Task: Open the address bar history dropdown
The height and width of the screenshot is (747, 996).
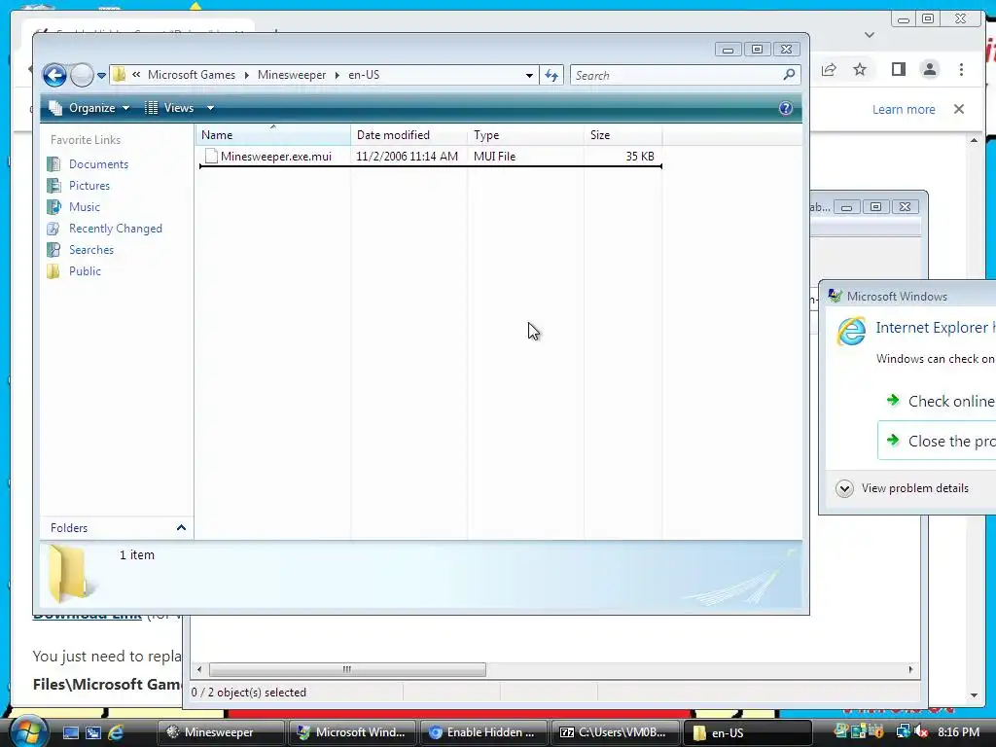Action: (529, 76)
